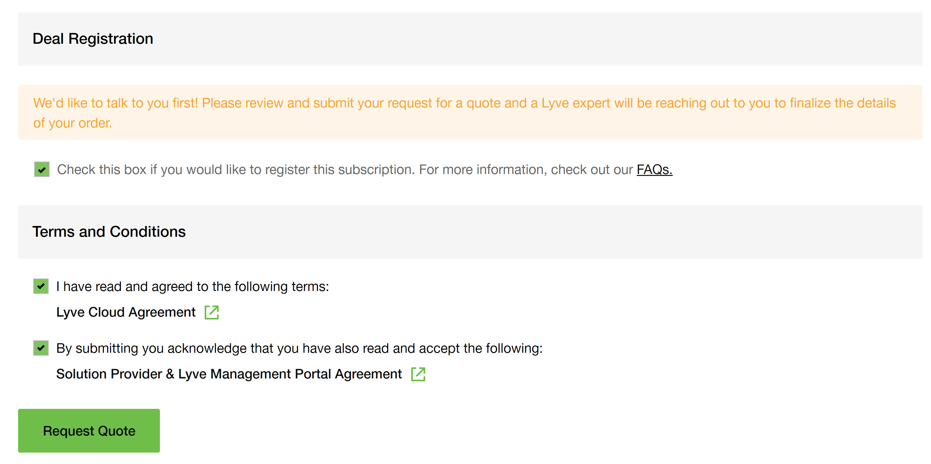Click the checkmark beside 'By submitting'
The image size is (931, 464).
pyautogui.click(x=41, y=348)
